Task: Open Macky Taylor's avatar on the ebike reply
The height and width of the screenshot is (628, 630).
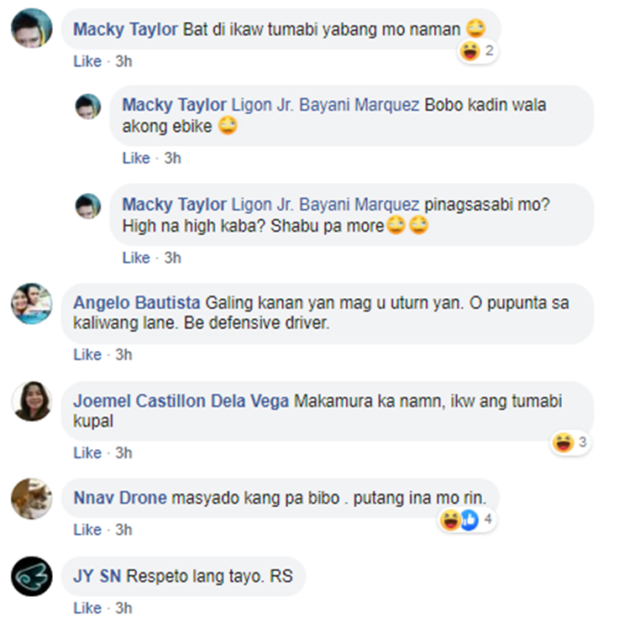Action: pos(88,107)
